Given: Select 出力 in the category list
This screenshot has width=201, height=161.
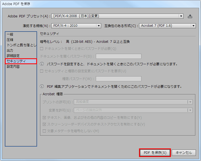Looking at the screenshot, I should click(21, 51).
